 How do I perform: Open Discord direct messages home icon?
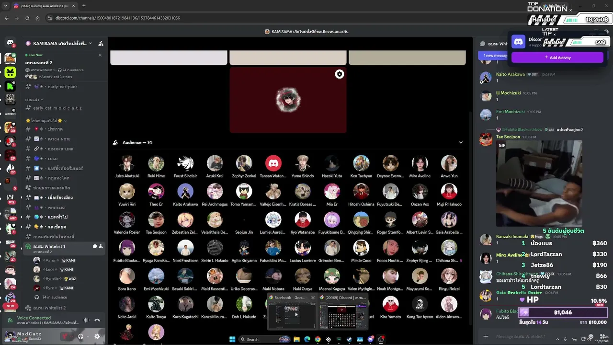tap(10, 43)
